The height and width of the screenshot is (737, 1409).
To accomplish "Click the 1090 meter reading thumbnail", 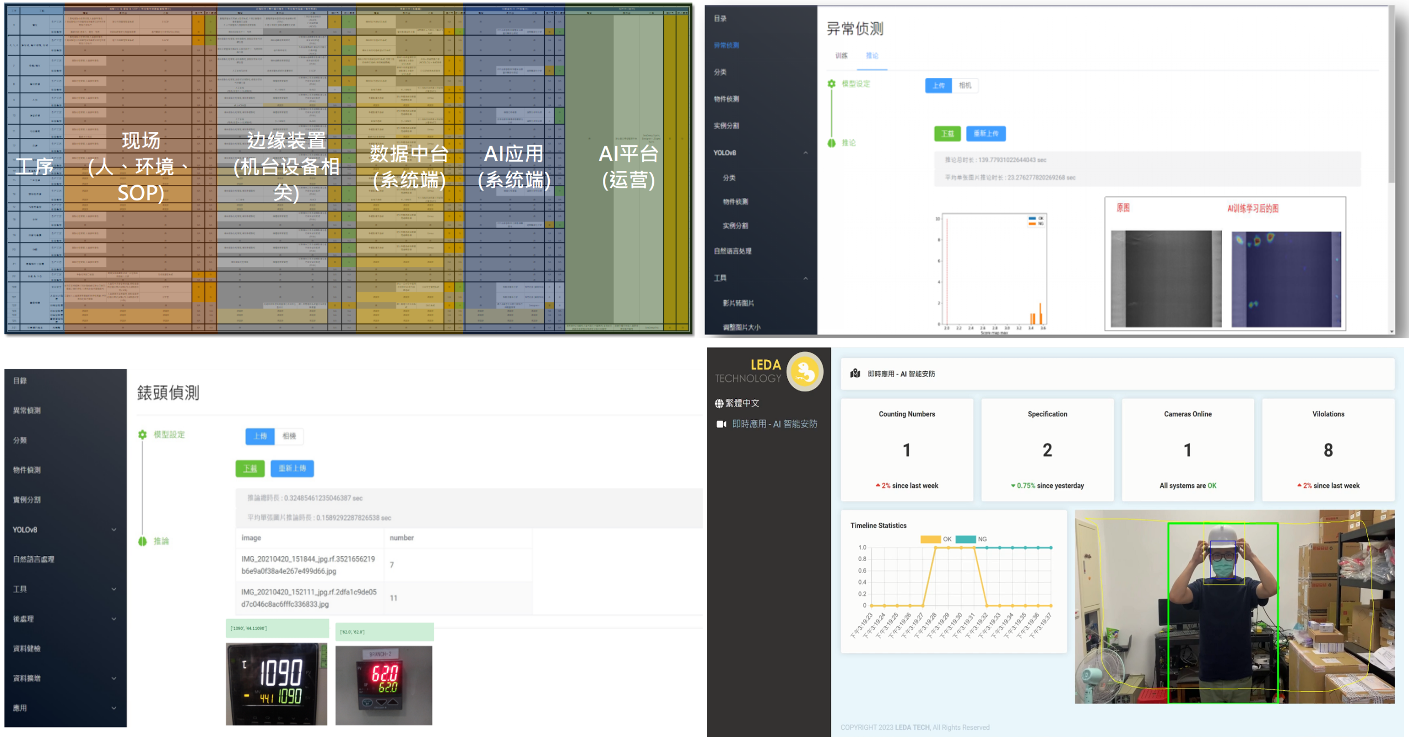I will pyautogui.click(x=276, y=684).
